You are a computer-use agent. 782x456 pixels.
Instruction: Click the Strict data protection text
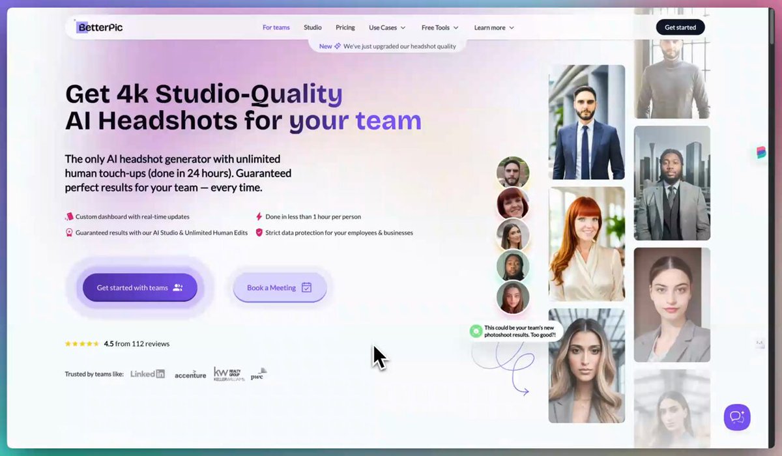[339, 233]
